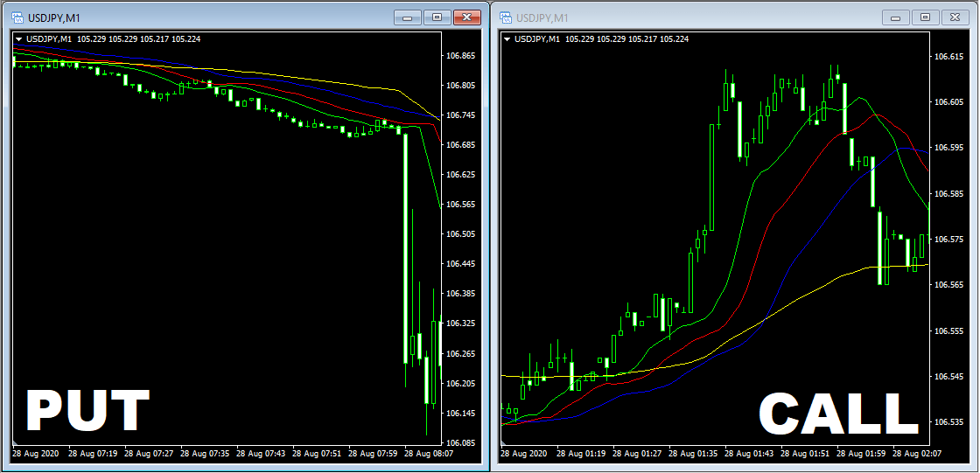Click 106.615 on the right price scale
This screenshot has height=473, width=980.
tap(948, 56)
